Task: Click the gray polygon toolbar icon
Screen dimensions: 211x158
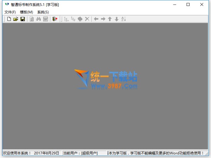Action: (80, 19)
